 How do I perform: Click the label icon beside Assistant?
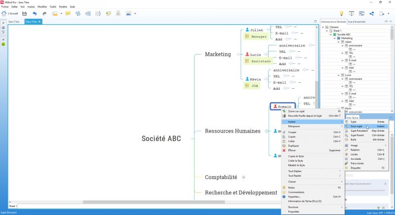coord(247,61)
